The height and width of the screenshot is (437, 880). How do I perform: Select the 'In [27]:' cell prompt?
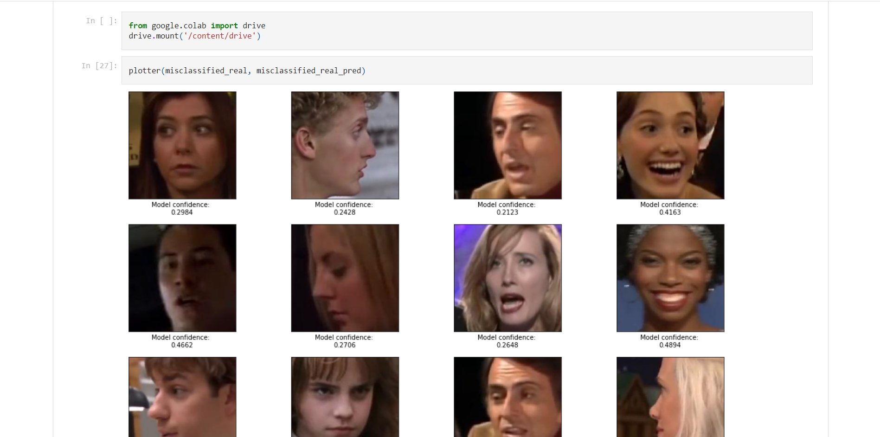(99, 66)
